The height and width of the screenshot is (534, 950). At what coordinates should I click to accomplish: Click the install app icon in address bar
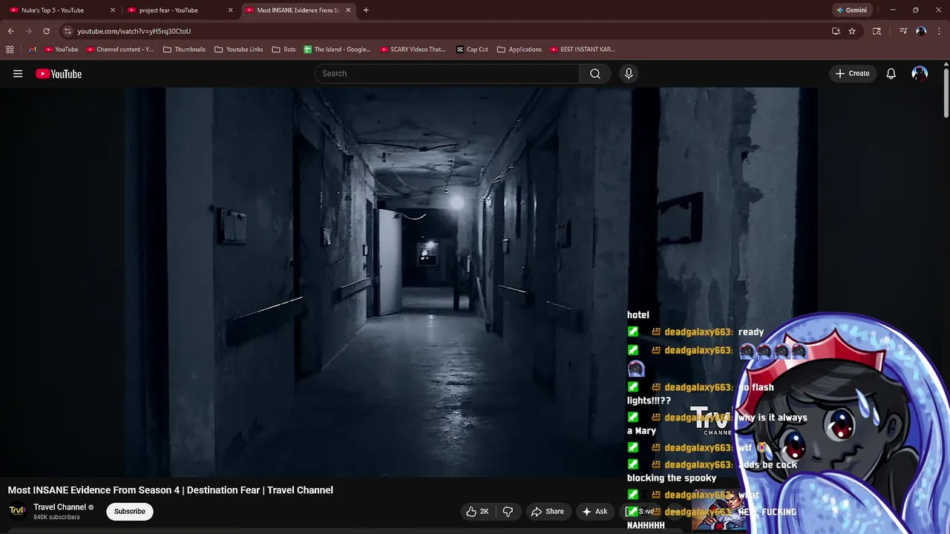[836, 31]
